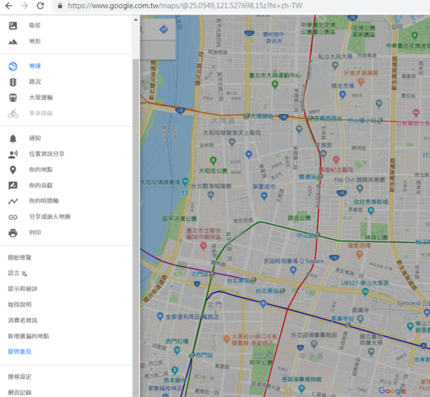Click the 大稻埕公園 park marker
Viewport: 430px width, 397px height.
tap(213, 160)
